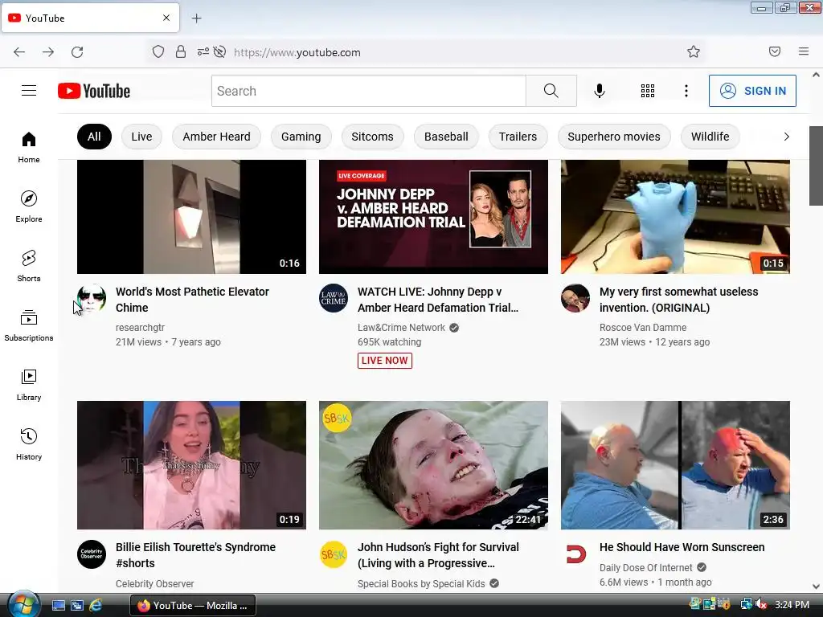Screen dimensions: 823x617
Task: Open Shorts in the sidebar
Action: (x=29, y=266)
